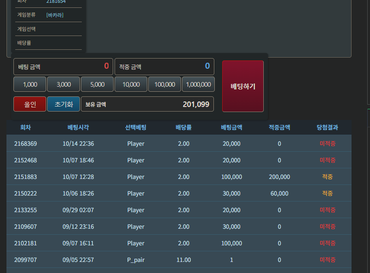
Task: Click bet time 10/07 12:28
Action: 78,177
